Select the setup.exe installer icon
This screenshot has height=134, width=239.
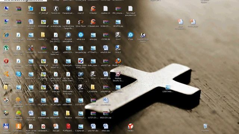point(81,35)
